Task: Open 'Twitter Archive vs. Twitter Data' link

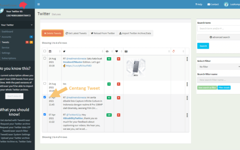Action: coord(16,142)
